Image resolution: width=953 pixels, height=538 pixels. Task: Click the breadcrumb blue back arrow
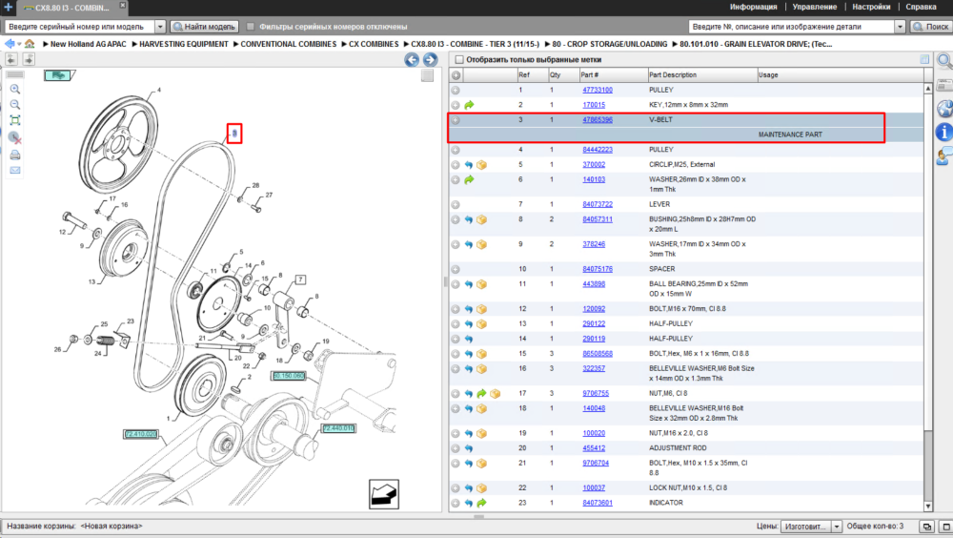point(10,44)
